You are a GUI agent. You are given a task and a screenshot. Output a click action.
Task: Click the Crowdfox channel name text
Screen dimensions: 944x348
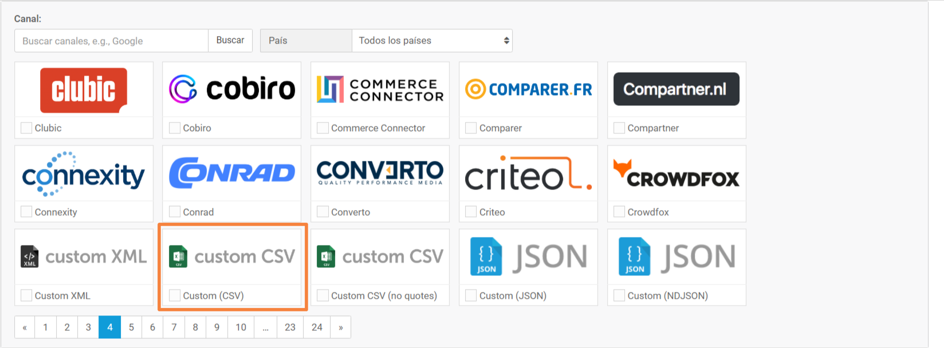(x=648, y=212)
